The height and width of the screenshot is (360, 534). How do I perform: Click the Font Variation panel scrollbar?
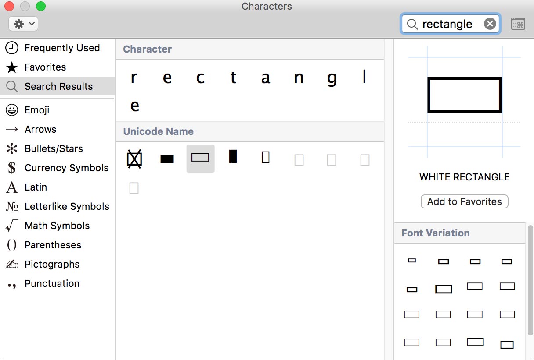(530, 280)
